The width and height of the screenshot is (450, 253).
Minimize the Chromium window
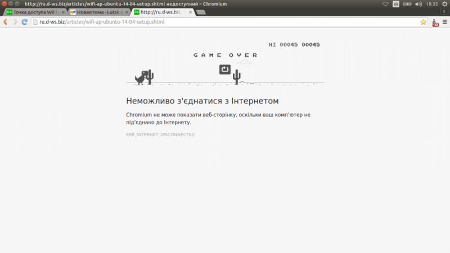(x=11, y=4)
